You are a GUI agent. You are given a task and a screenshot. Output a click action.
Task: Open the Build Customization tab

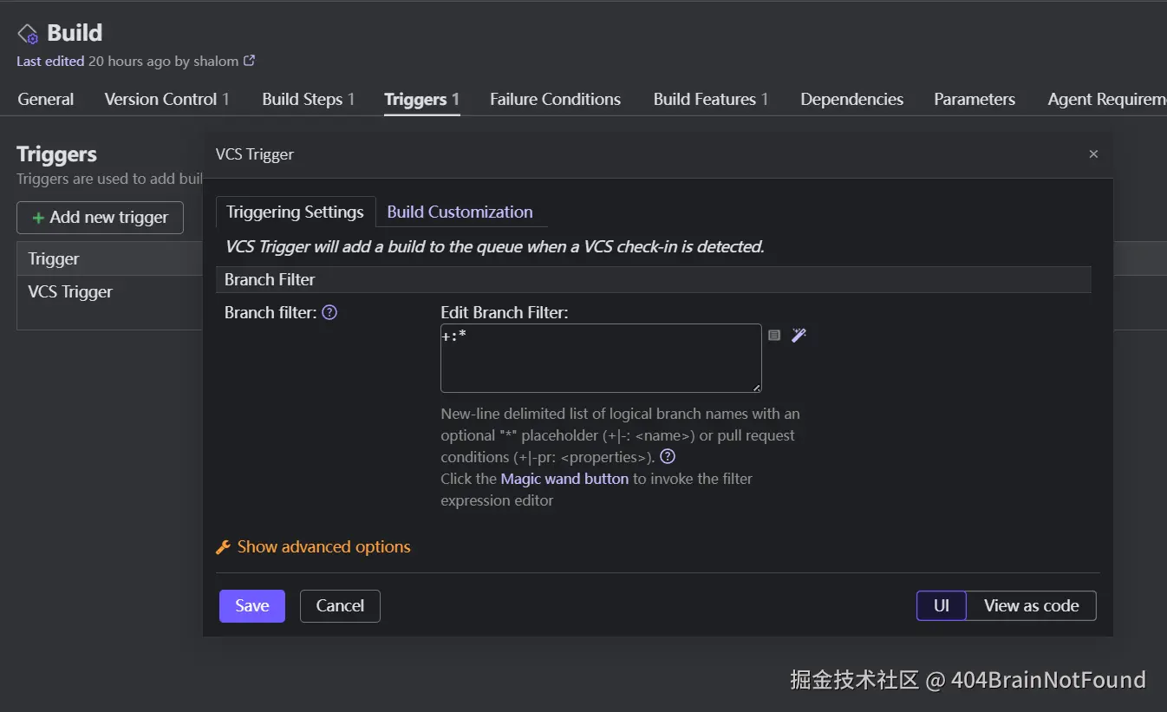point(460,212)
